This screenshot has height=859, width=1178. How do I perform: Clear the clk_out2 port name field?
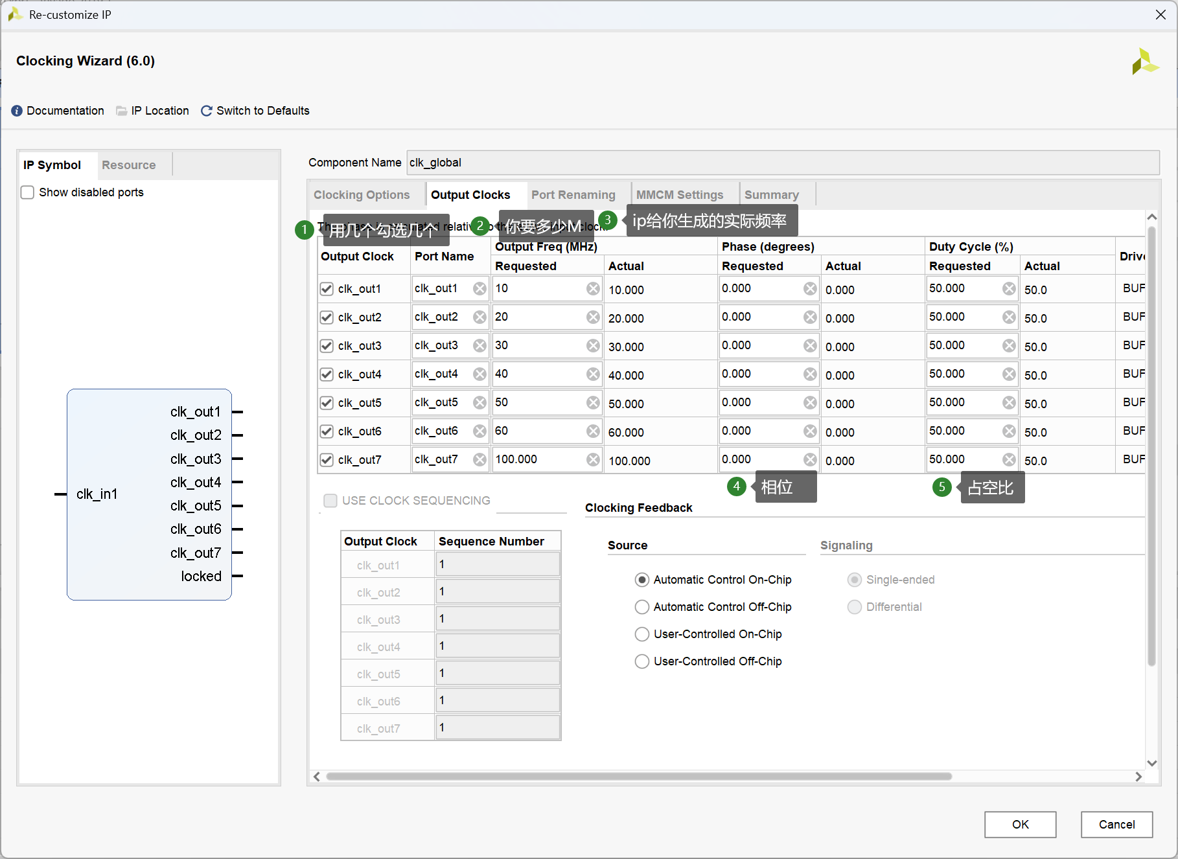point(479,317)
